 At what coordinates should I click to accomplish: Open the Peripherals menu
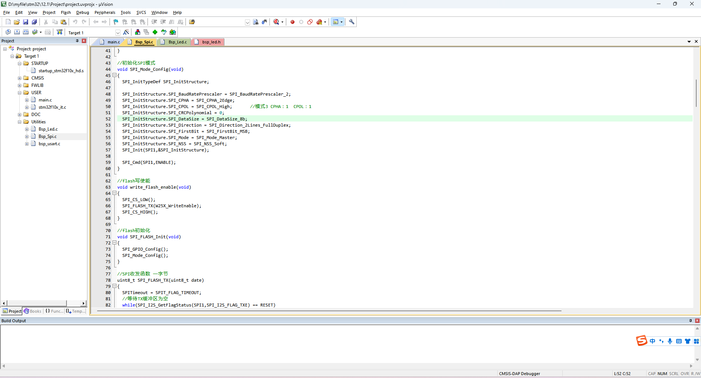click(105, 12)
